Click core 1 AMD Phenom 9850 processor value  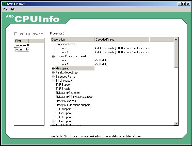pyautogui.click(x=122, y=52)
